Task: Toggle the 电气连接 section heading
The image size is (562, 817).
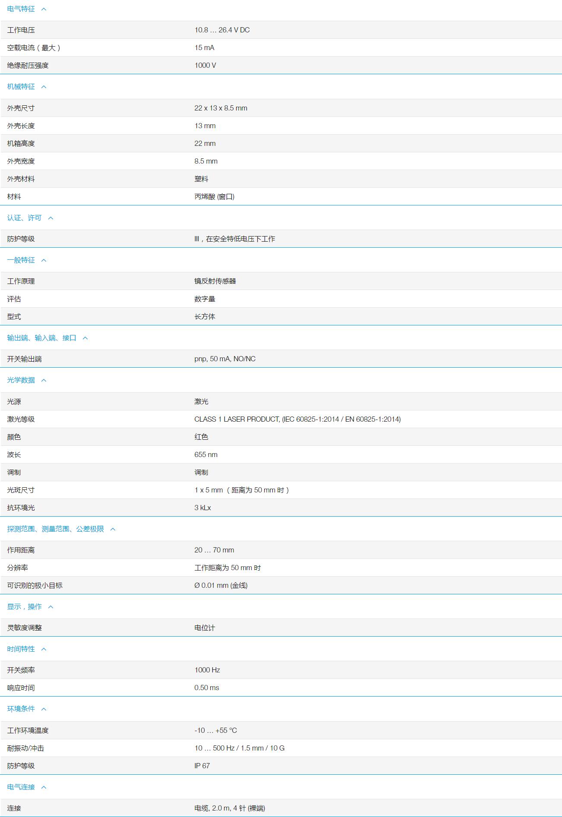Action: point(21,787)
